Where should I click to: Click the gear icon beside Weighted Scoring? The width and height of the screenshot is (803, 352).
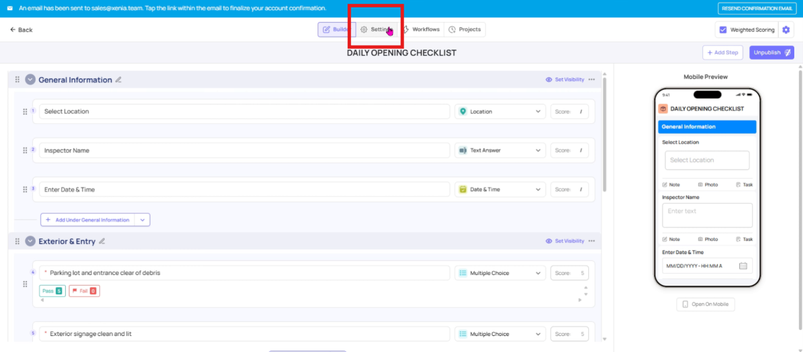(x=786, y=30)
